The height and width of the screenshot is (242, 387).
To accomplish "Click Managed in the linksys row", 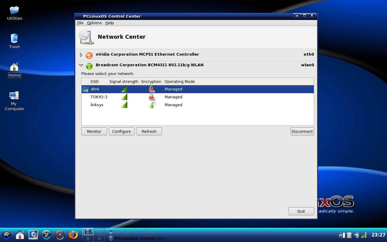I will pyautogui.click(x=173, y=105).
